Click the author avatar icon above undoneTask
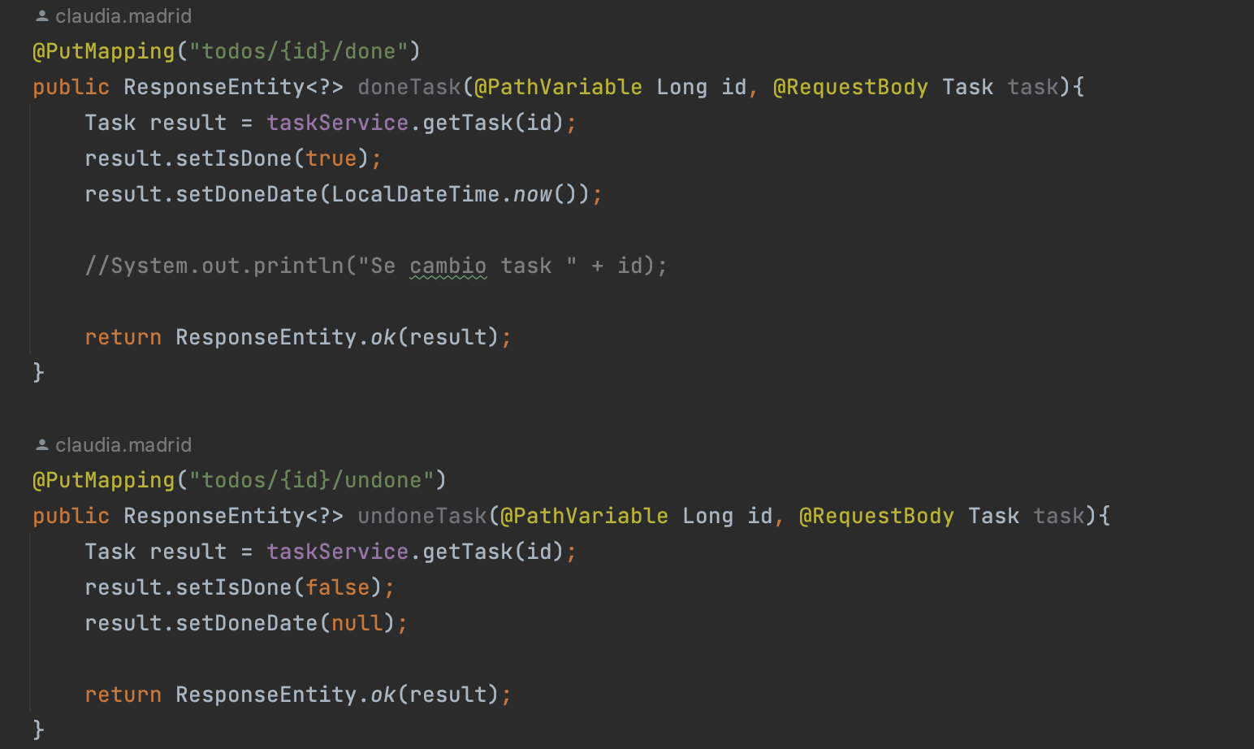The width and height of the screenshot is (1254, 749). coord(41,444)
